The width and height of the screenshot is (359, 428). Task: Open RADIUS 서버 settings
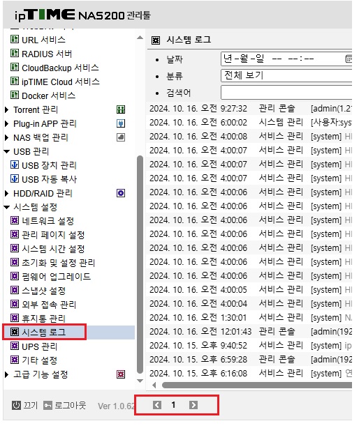click(47, 54)
